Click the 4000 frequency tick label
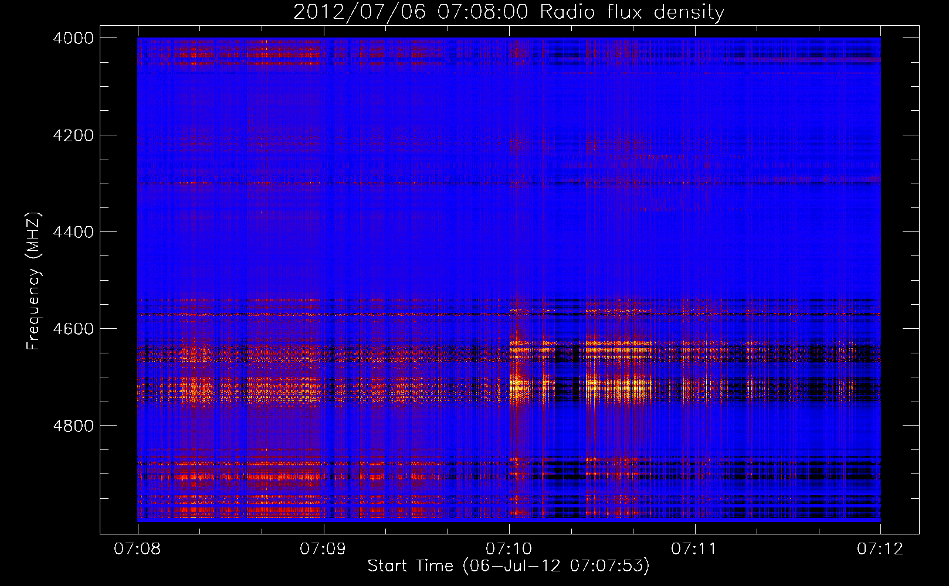The width and height of the screenshot is (949, 586). point(73,38)
